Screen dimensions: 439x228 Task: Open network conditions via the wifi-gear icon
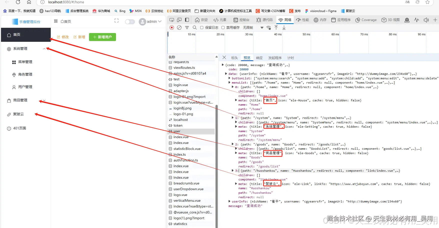(x=269, y=28)
